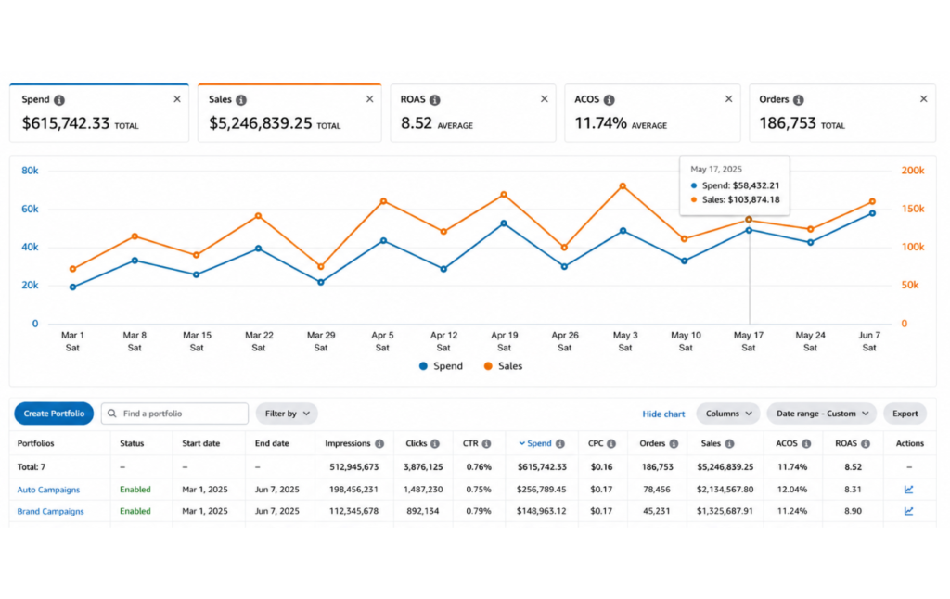This screenshot has height=599, width=950.
Task: Click the Start date column header
Action: [x=200, y=444]
